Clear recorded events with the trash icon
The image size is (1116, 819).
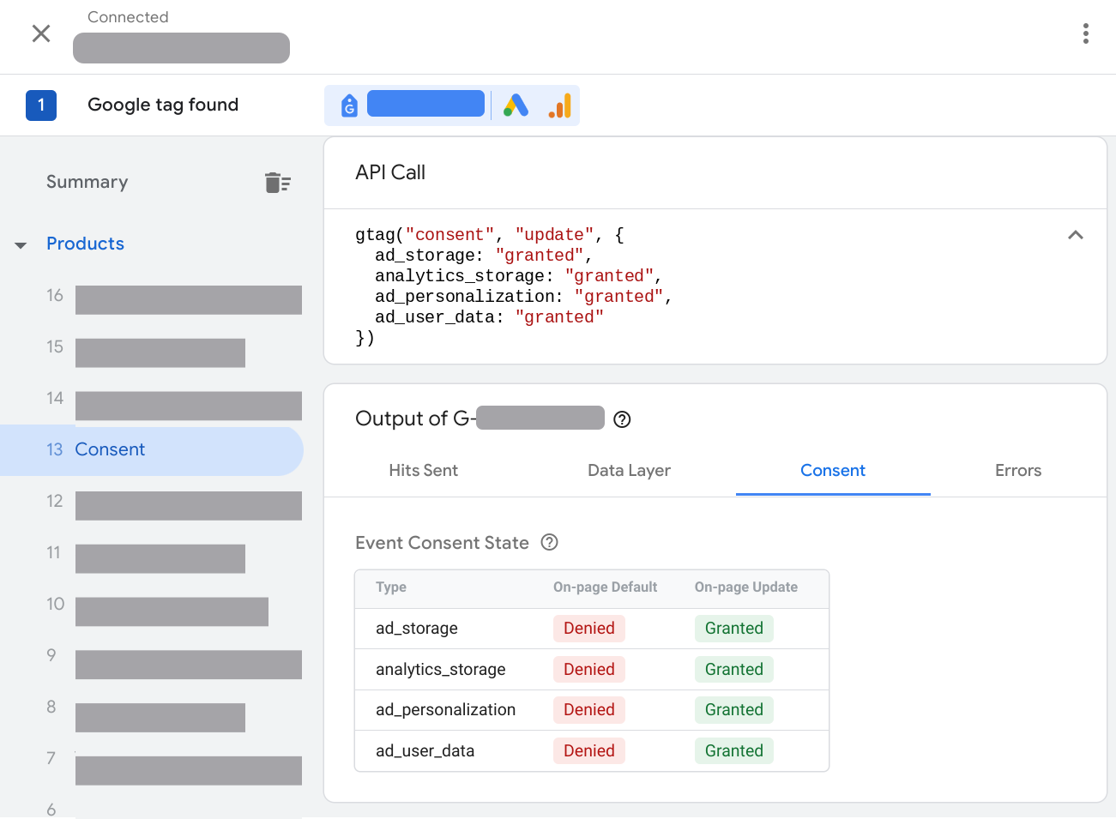[x=278, y=182]
